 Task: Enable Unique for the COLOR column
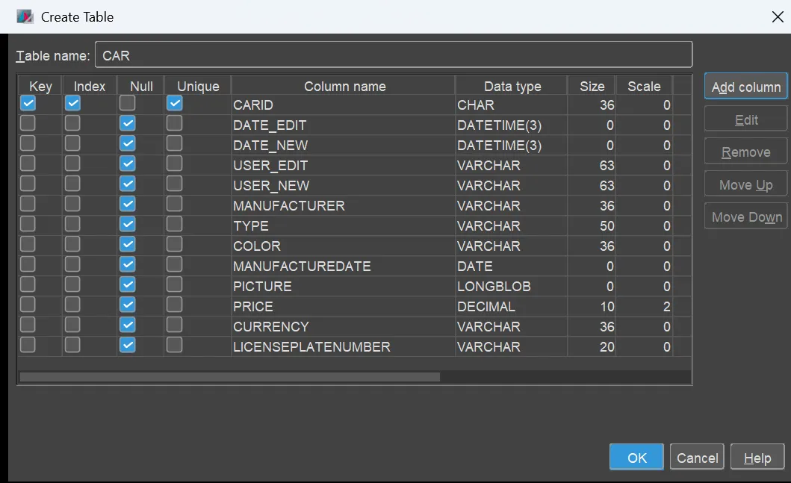coord(175,244)
